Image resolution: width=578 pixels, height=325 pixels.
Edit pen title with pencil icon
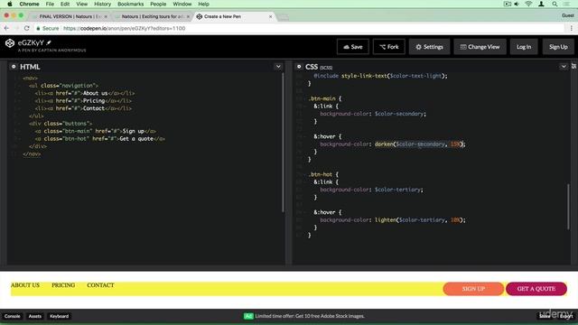point(49,42)
